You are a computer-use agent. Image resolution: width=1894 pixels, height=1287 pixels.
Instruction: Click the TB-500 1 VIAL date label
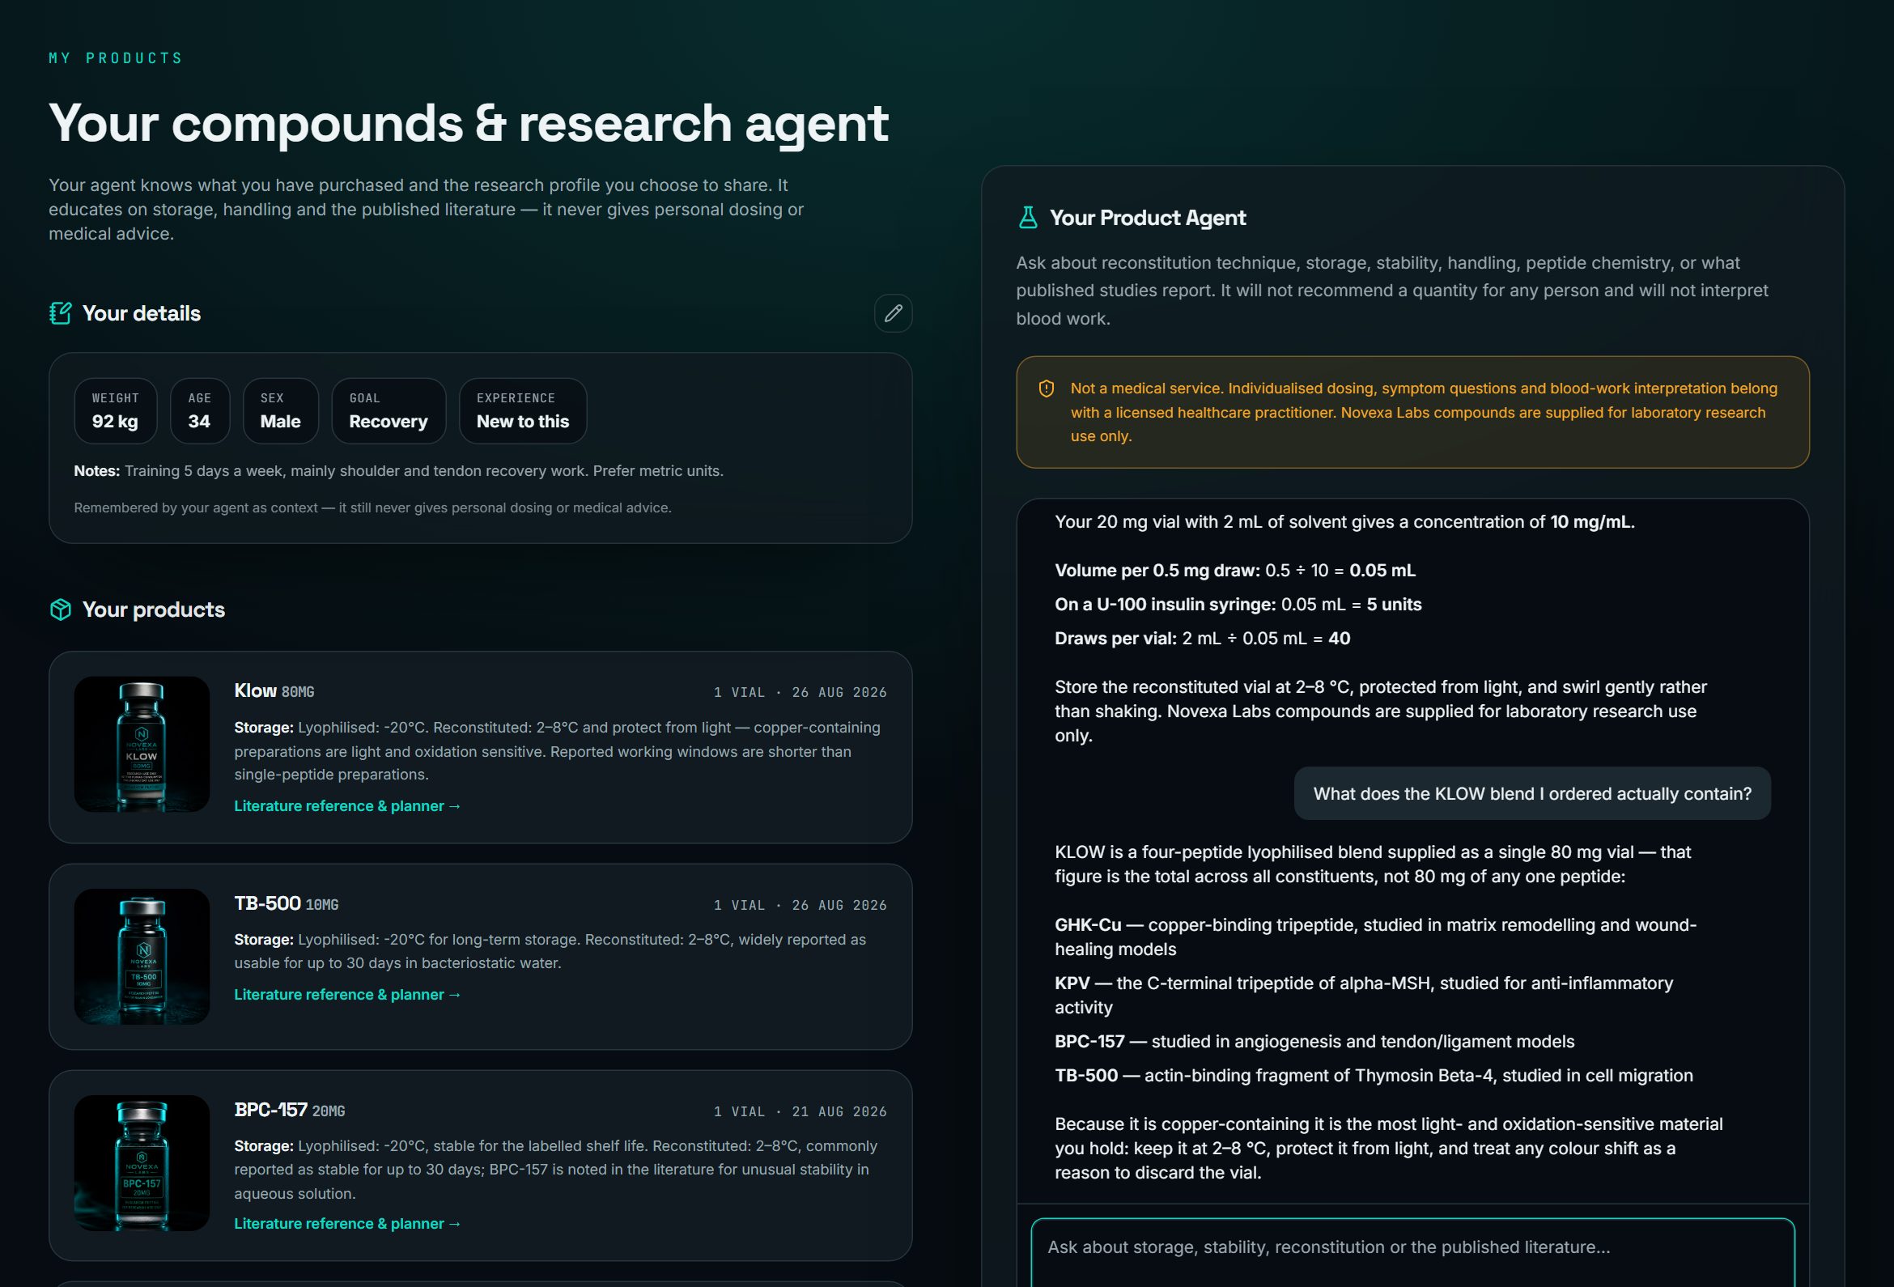[x=800, y=905]
